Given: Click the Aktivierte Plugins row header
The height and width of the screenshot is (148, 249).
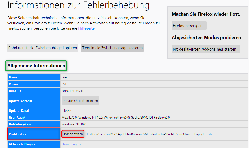Looking at the screenshot, I should (x=34, y=144).
